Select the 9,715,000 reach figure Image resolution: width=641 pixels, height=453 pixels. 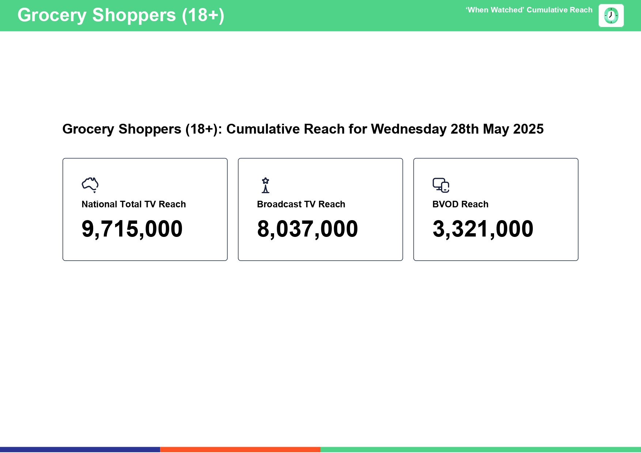point(132,229)
